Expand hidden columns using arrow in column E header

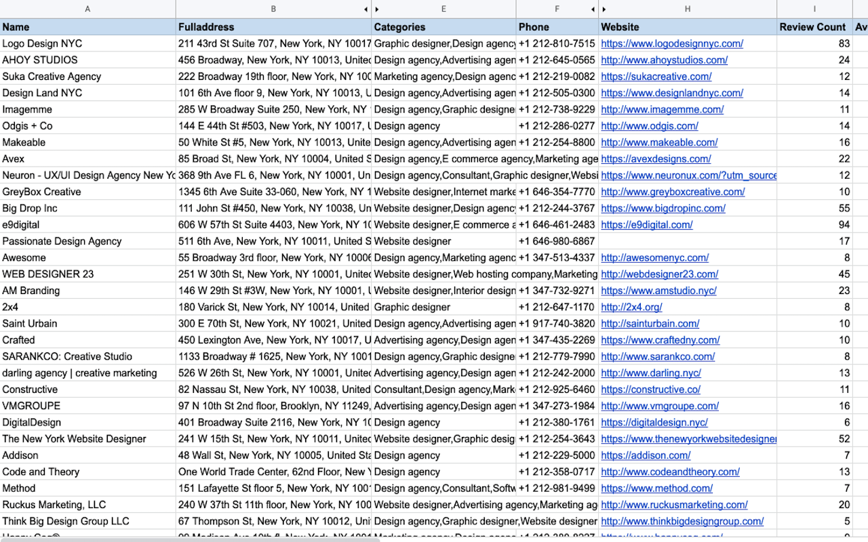[x=377, y=9]
